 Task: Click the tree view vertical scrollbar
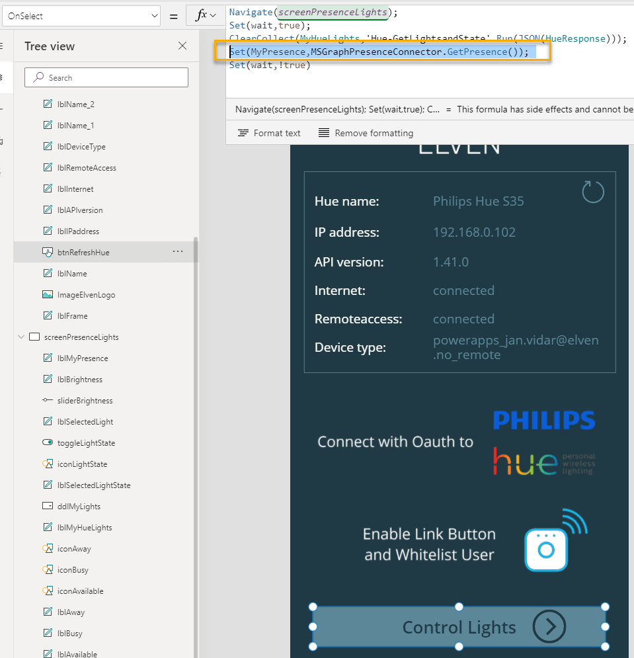[195, 397]
